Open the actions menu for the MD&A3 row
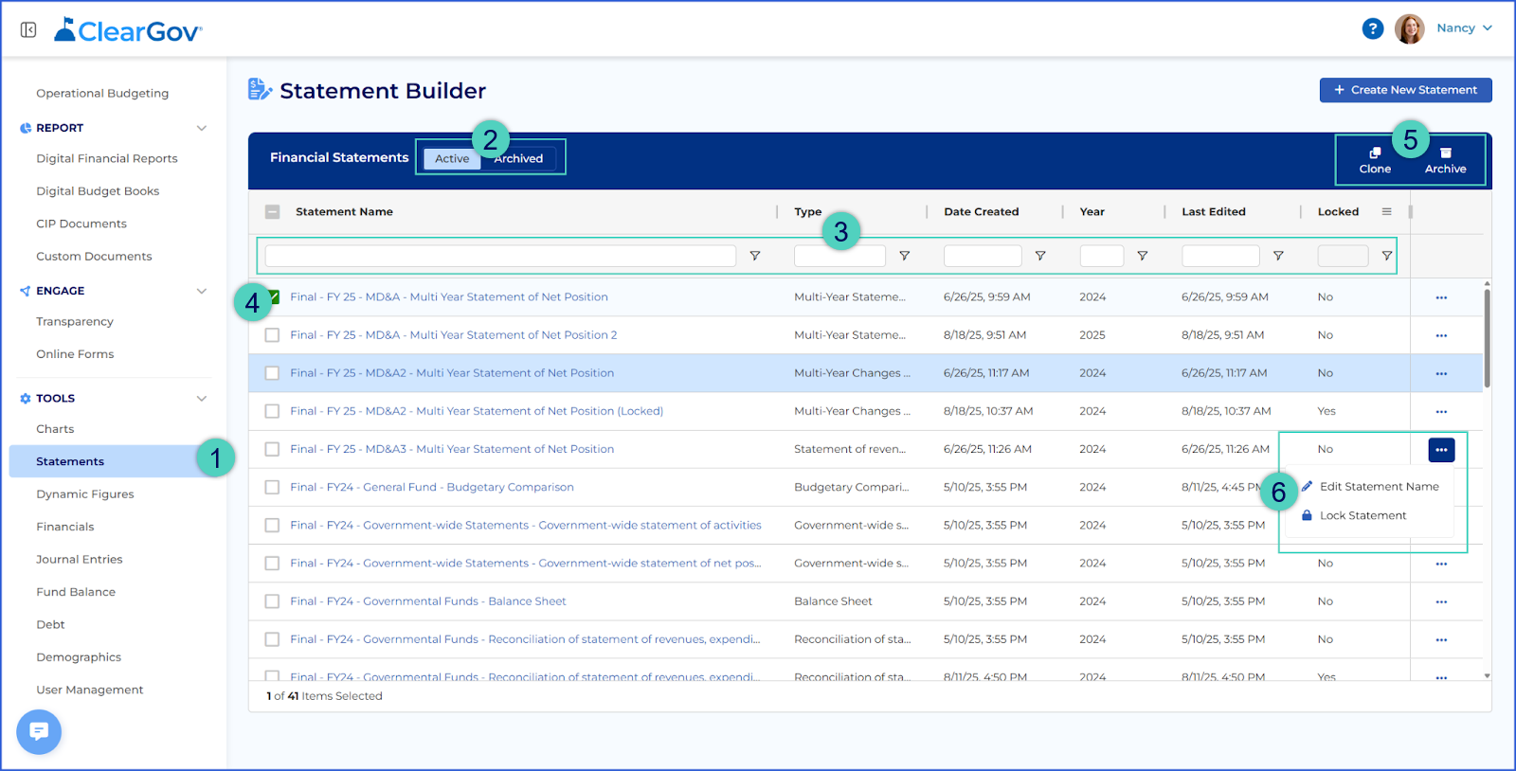Screen dimensions: 1516x771 click(1441, 449)
